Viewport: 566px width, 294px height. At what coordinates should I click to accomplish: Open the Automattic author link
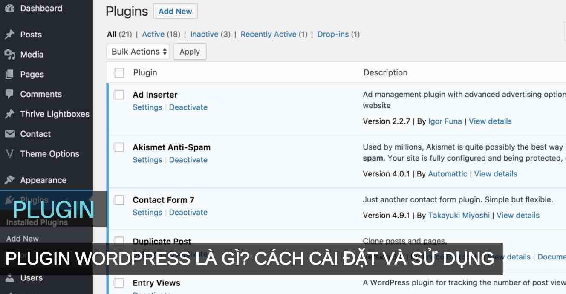tap(448, 174)
